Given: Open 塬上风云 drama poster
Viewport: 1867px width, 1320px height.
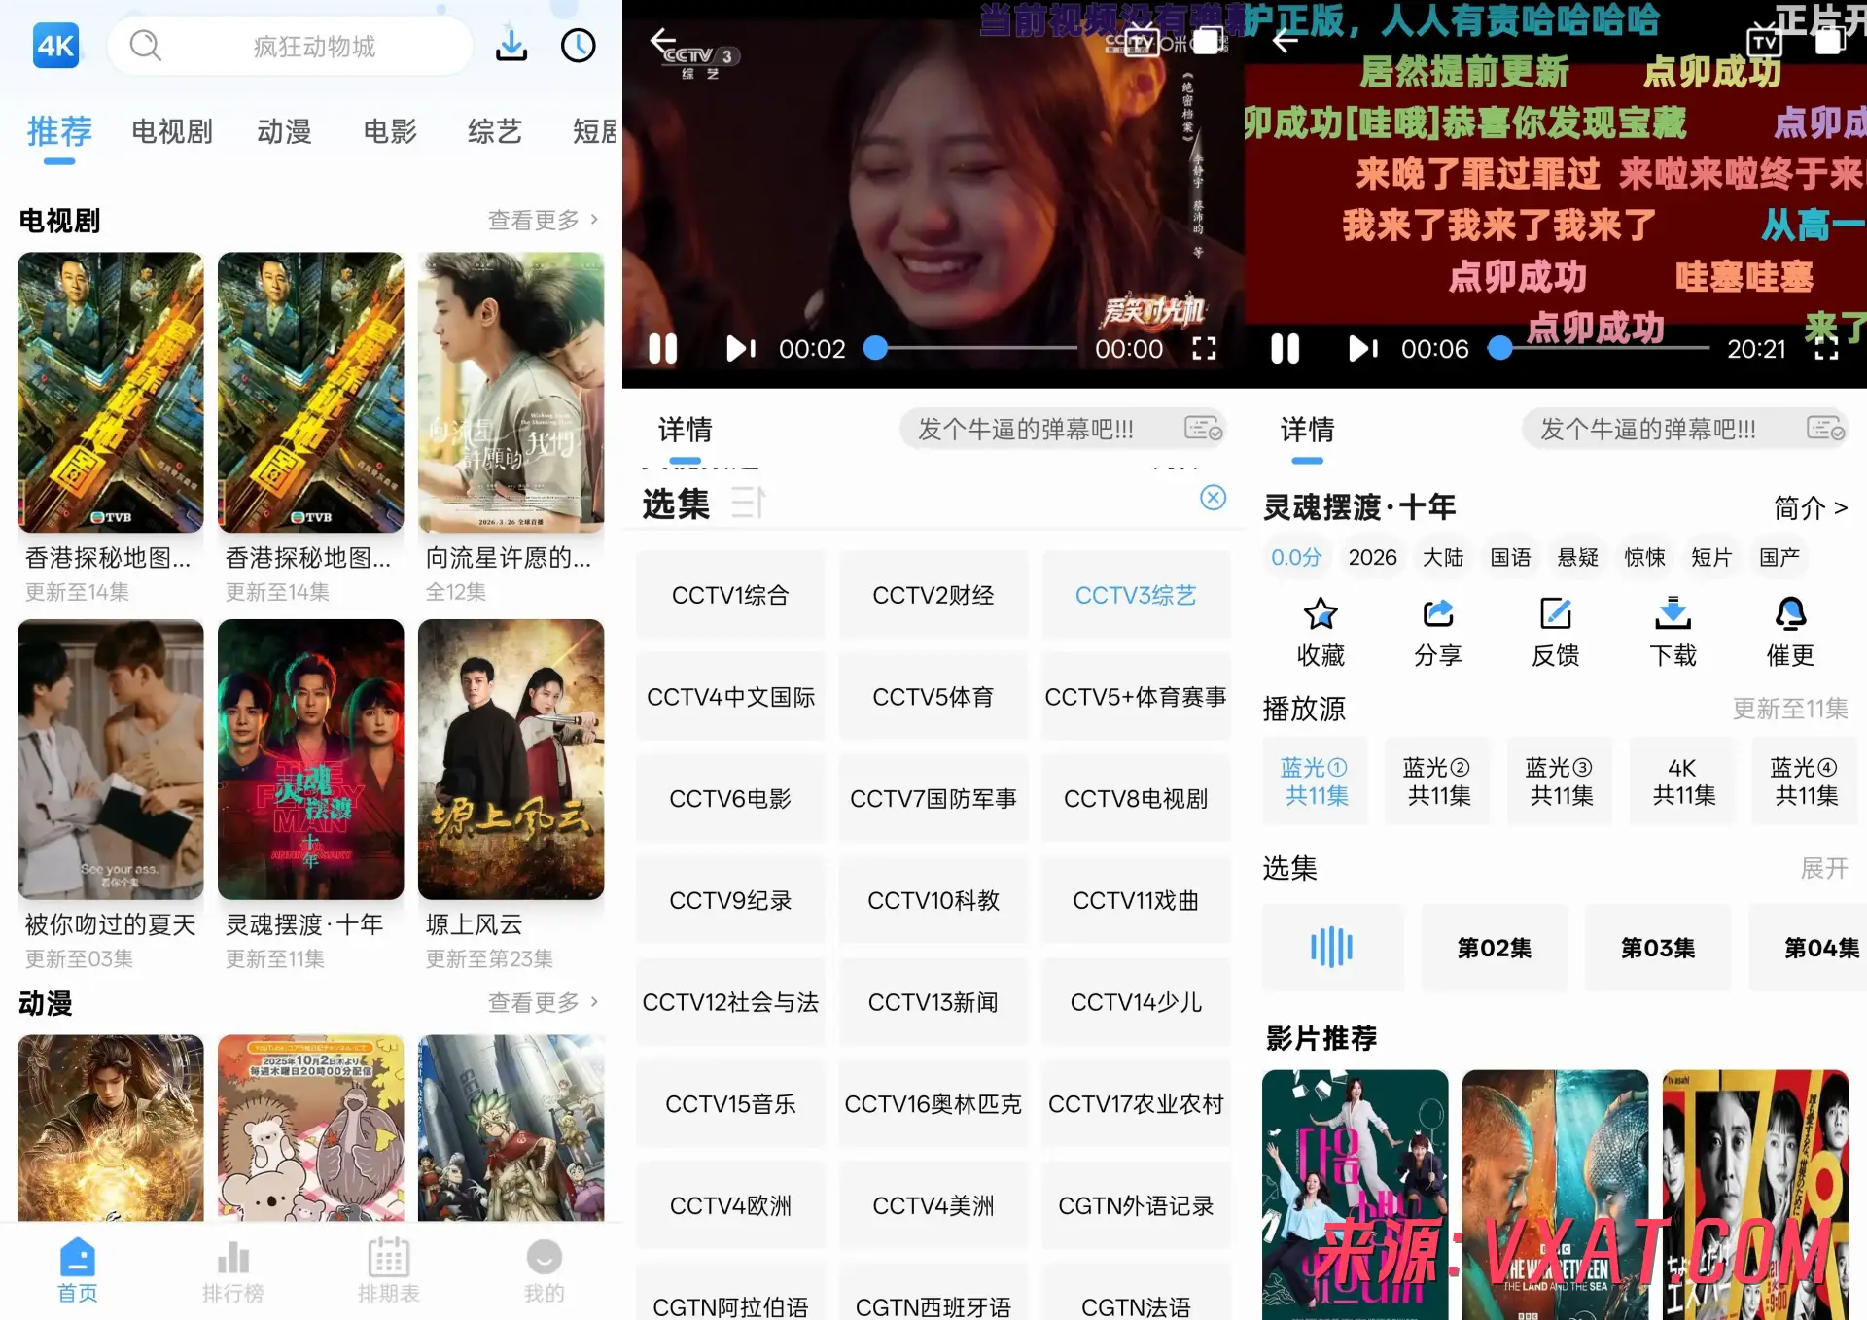Looking at the screenshot, I should tap(511, 759).
